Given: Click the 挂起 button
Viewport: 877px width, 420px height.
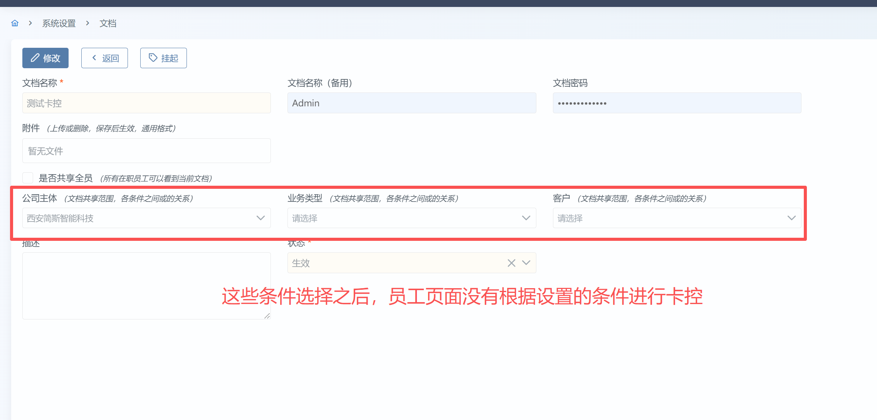Looking at the screenshot, I should tap(163, 58).
